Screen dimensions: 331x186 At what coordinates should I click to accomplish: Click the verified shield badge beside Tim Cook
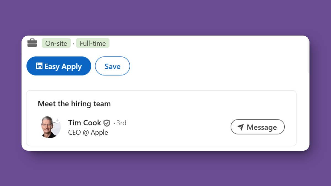coord(107,123)
